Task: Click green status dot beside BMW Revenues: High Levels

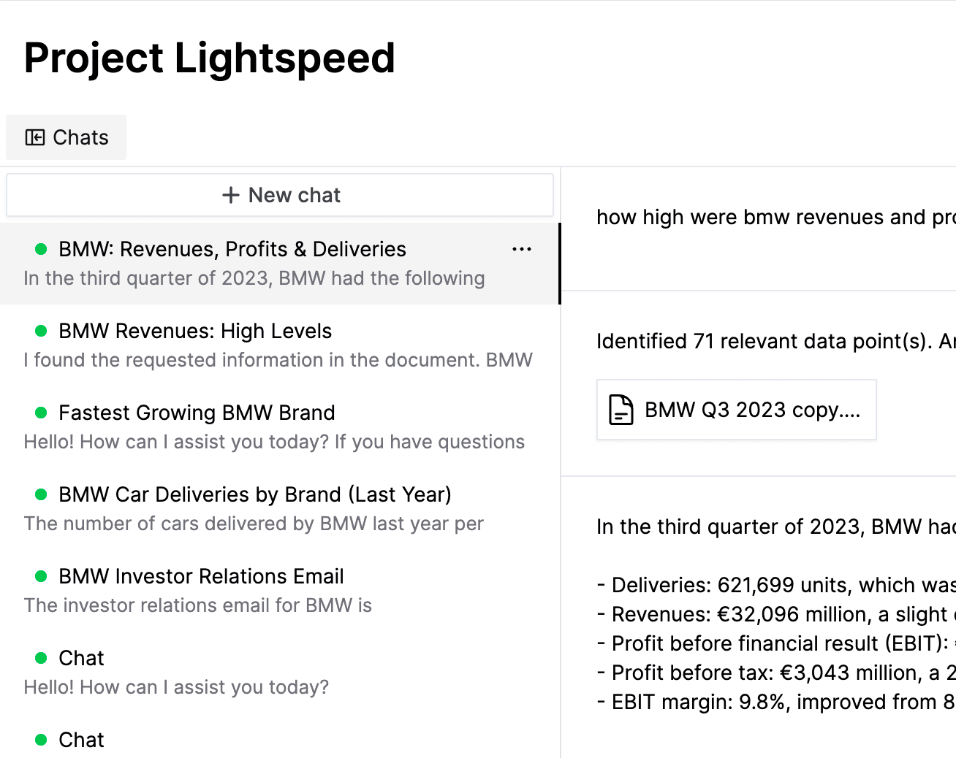Action: point(42,331)
